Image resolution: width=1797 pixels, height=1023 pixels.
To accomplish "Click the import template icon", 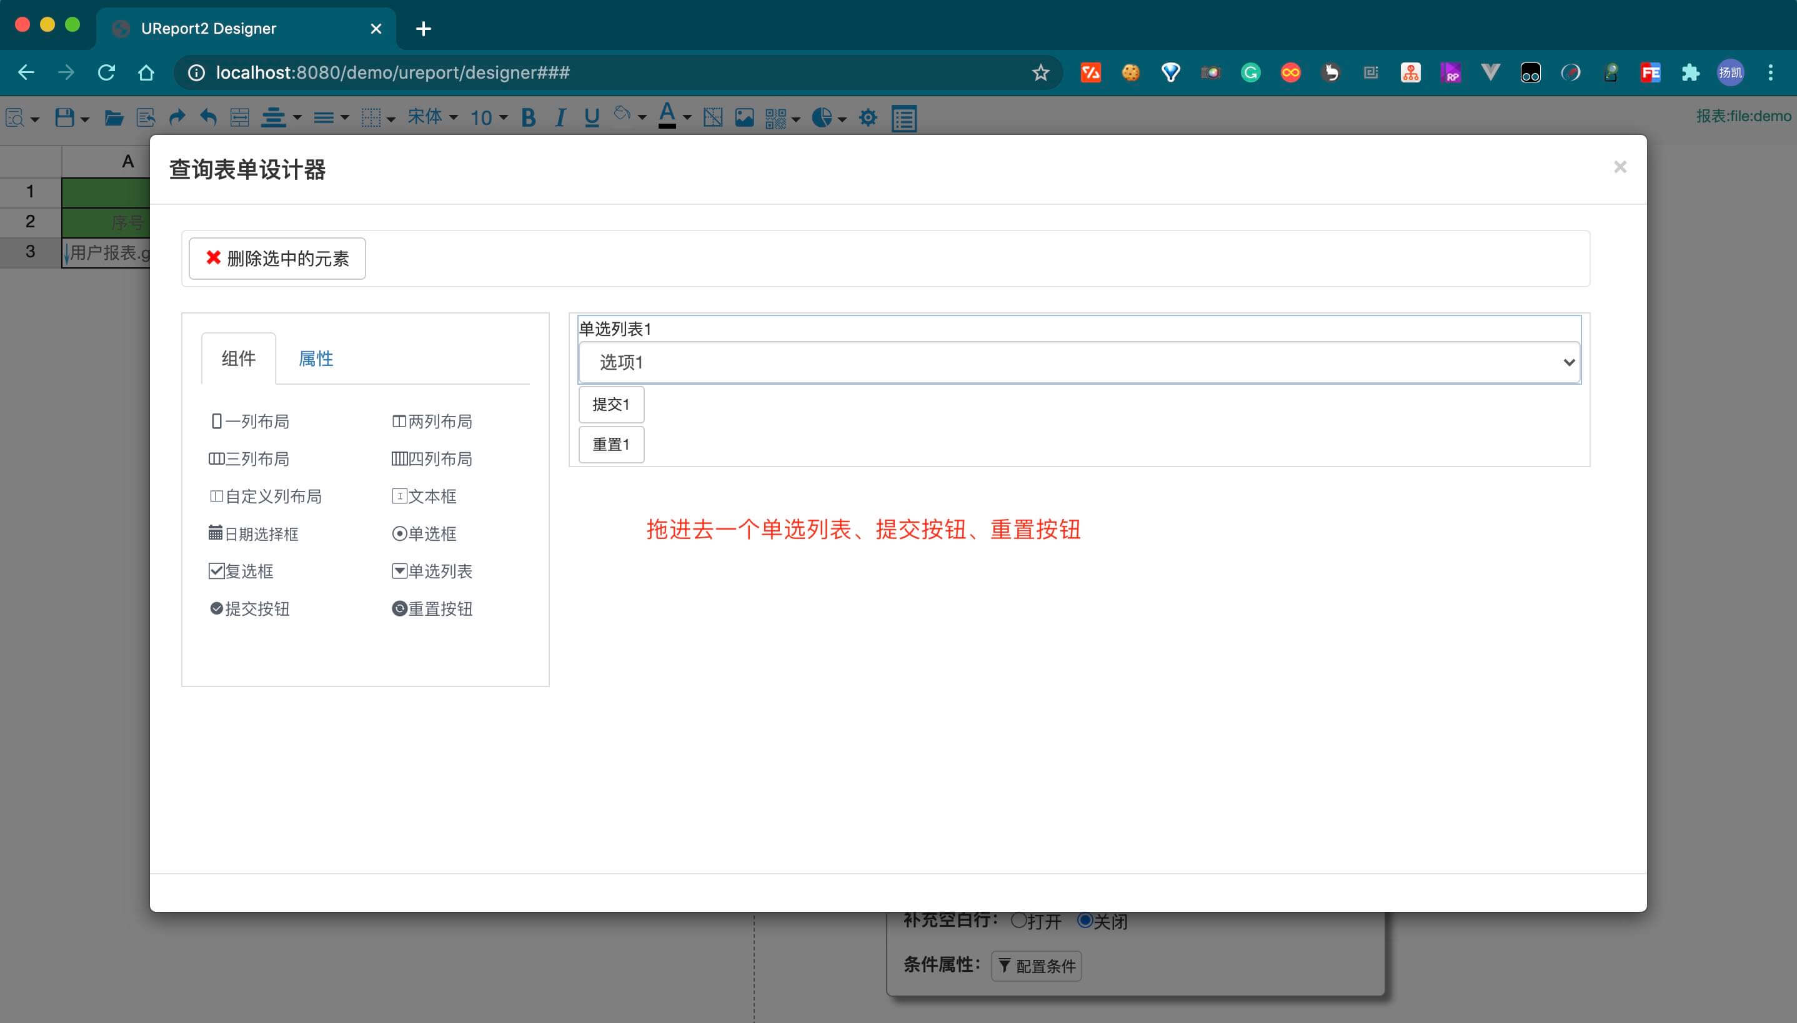I will pos(146,117).
